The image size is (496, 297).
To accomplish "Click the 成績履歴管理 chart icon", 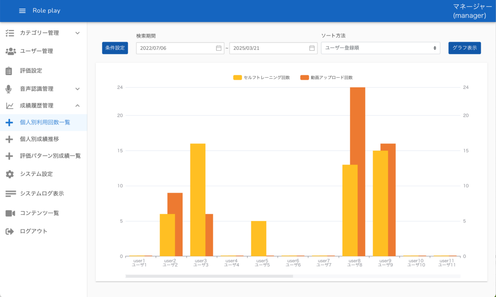I will [x=9, y=106].
